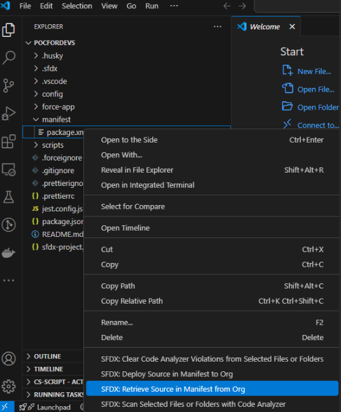Collapse the manifest folder
341x412 pixels.
36,120
